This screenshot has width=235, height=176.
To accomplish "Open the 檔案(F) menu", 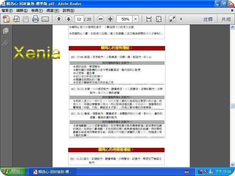I will click(7, 11).
